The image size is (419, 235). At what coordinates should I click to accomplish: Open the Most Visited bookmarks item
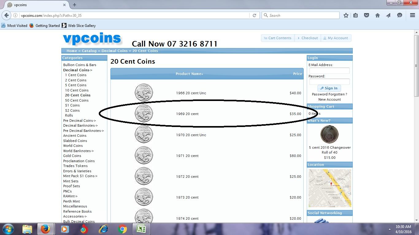(x=14, y=26)
